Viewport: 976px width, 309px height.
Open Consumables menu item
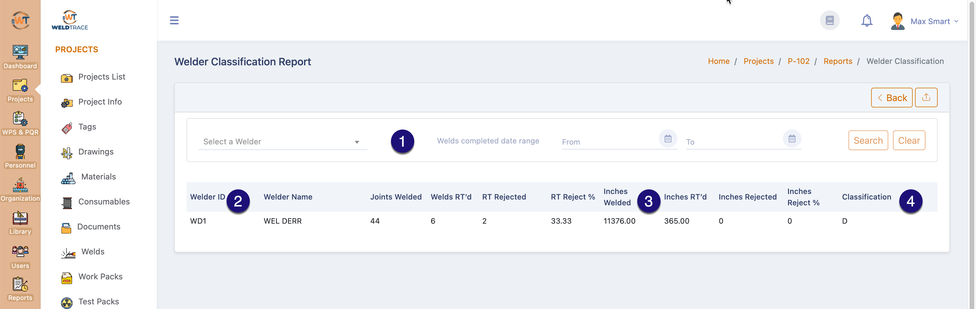[104, 202]
